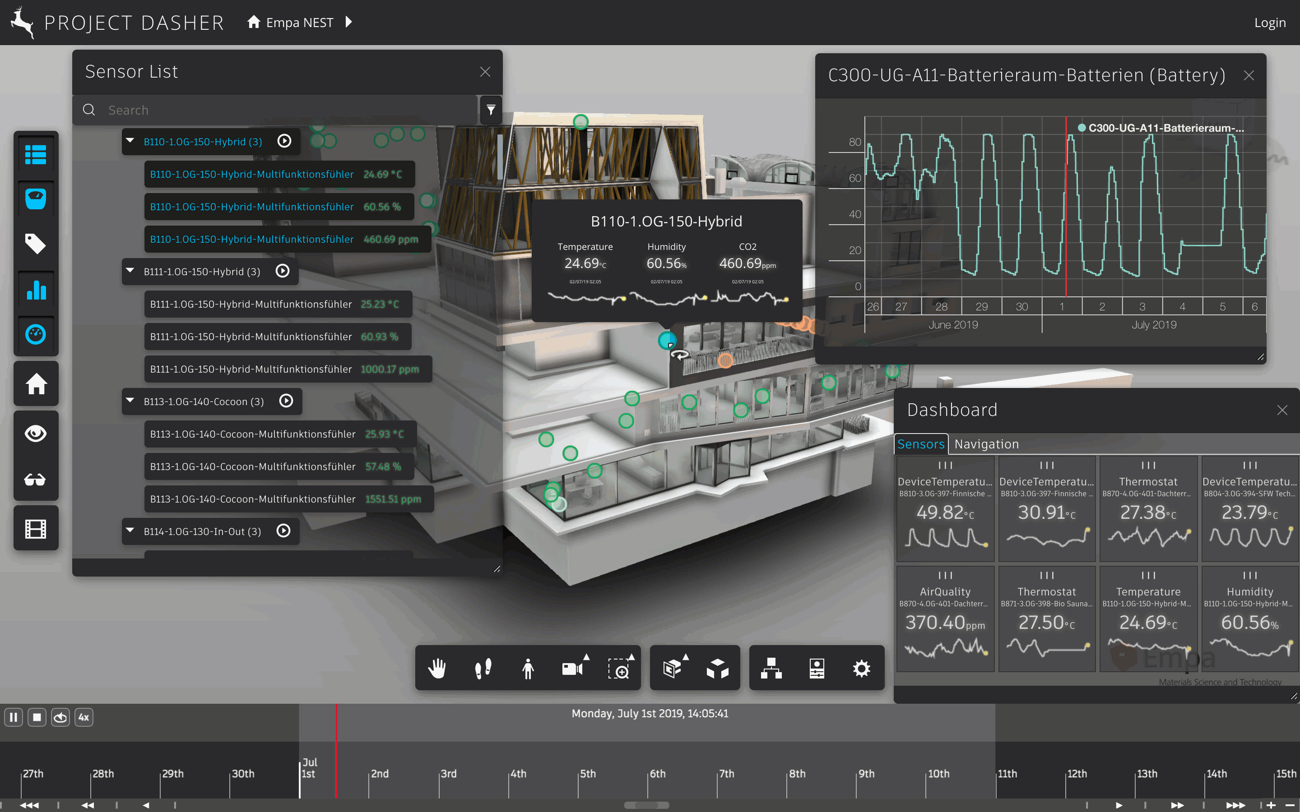The image size is (1300, 812).
Task: Click the sensor list filter funnel icon
Action: pyautogui.click(x=491, y=110)
